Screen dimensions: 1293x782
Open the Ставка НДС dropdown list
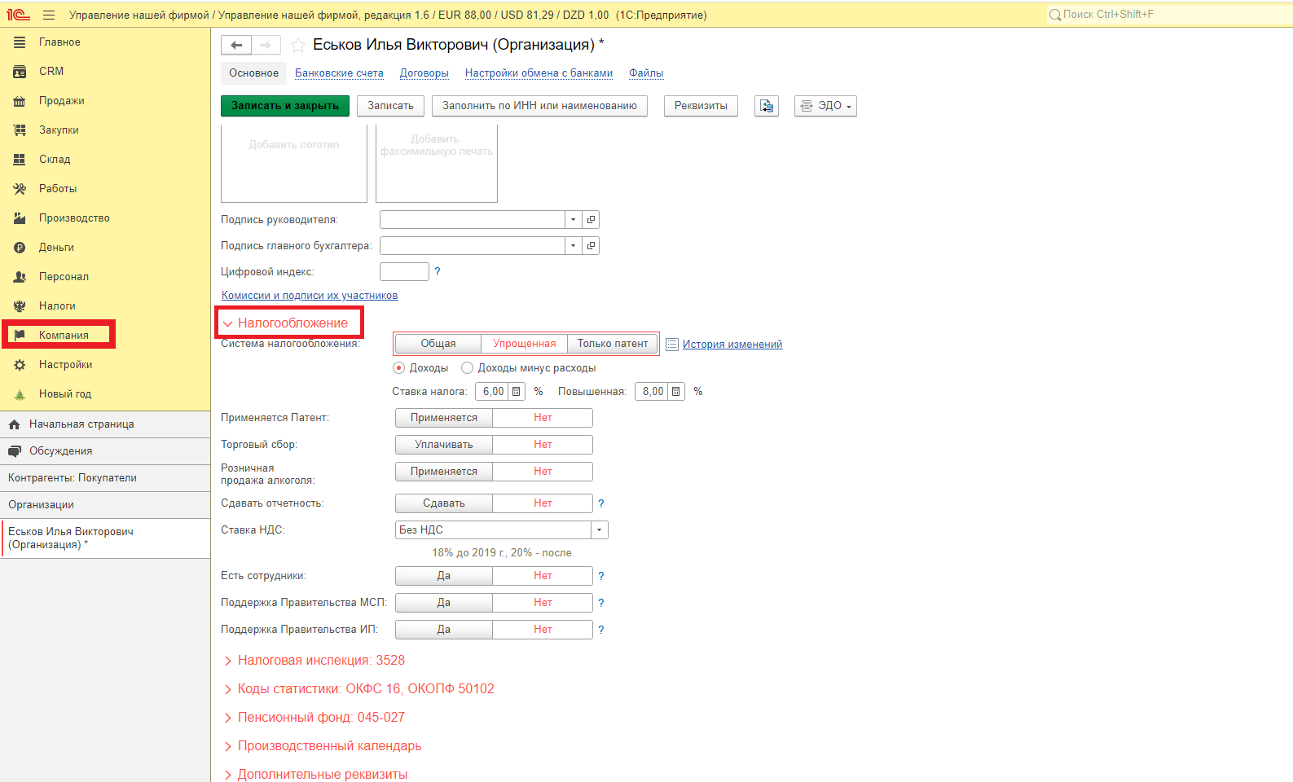click(x=600, y=530)
